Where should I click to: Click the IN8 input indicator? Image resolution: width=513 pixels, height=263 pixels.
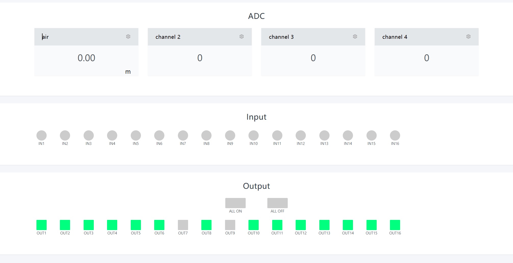pos(206,135)
